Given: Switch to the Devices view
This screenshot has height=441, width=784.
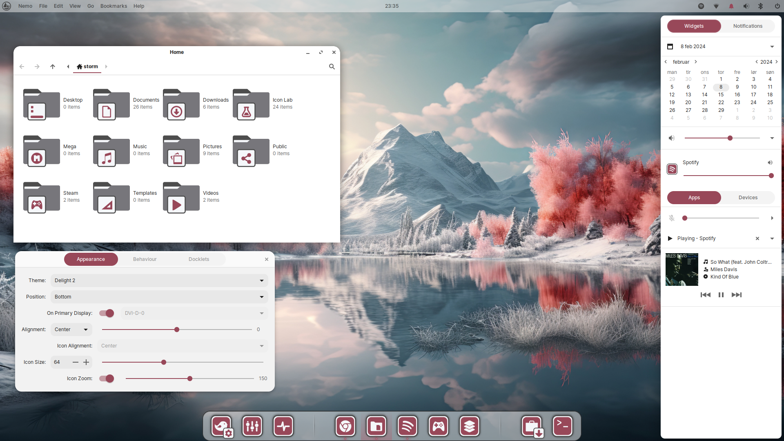Looking at the screenshot, I should click(x=748, y=197).
